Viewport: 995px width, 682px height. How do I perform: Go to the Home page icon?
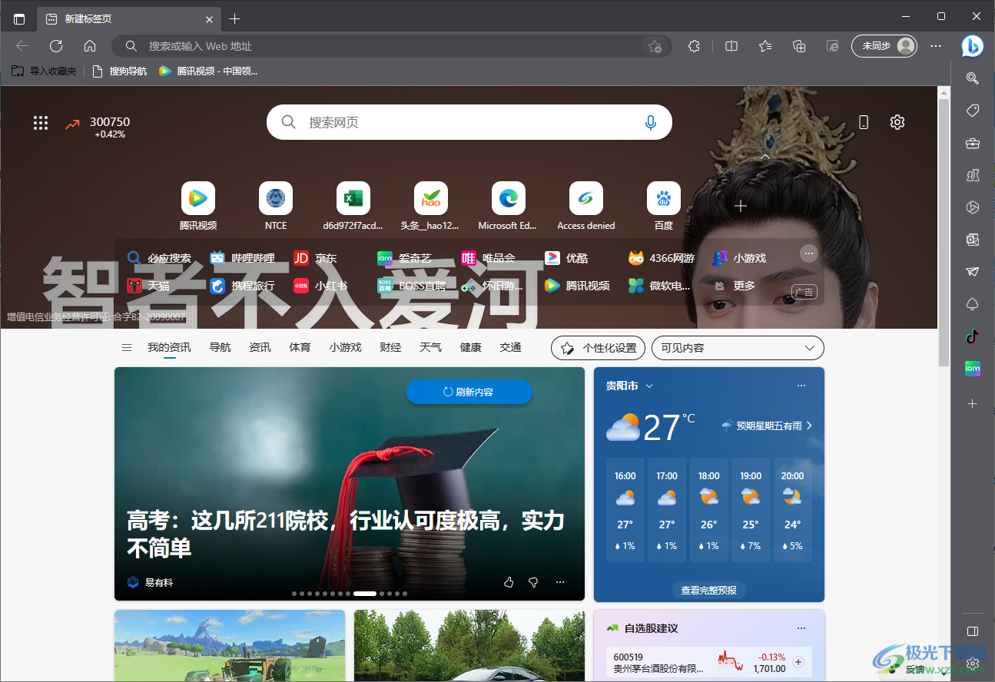90,46
